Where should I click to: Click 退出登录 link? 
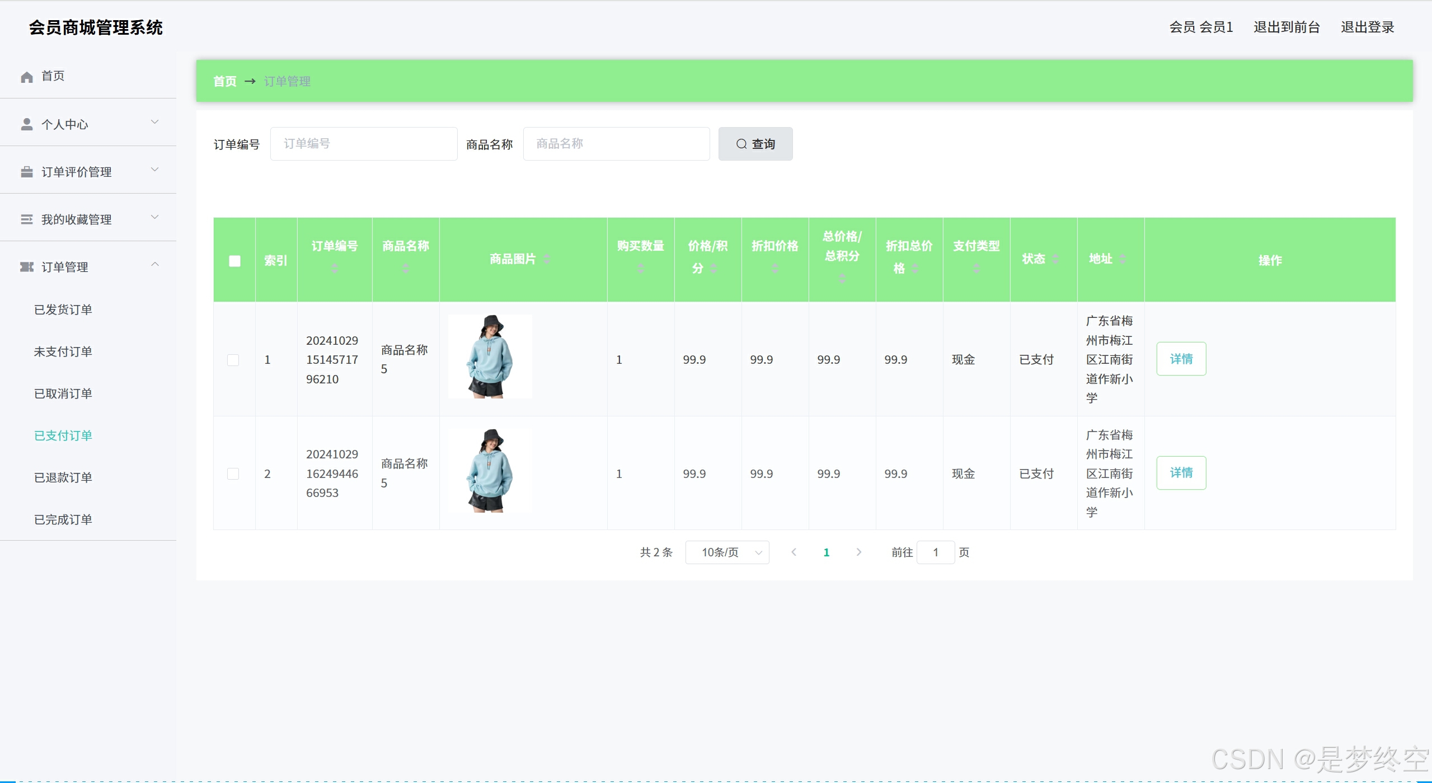[x=1367, y=27]
